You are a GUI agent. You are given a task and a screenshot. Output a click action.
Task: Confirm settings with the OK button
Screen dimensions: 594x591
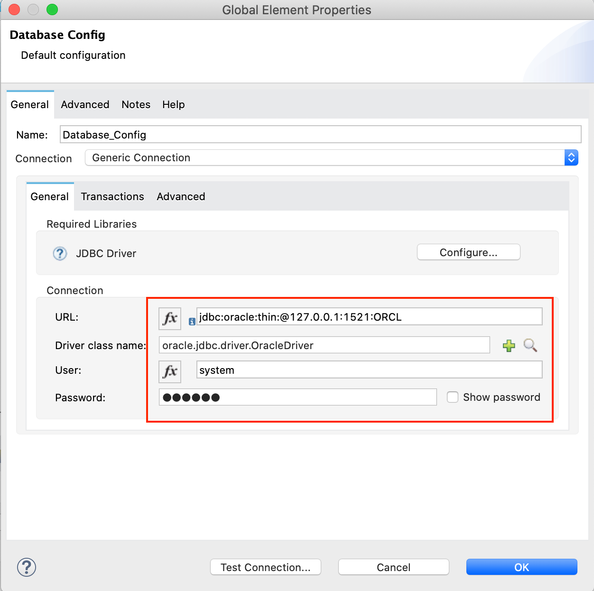coord(521,567)
